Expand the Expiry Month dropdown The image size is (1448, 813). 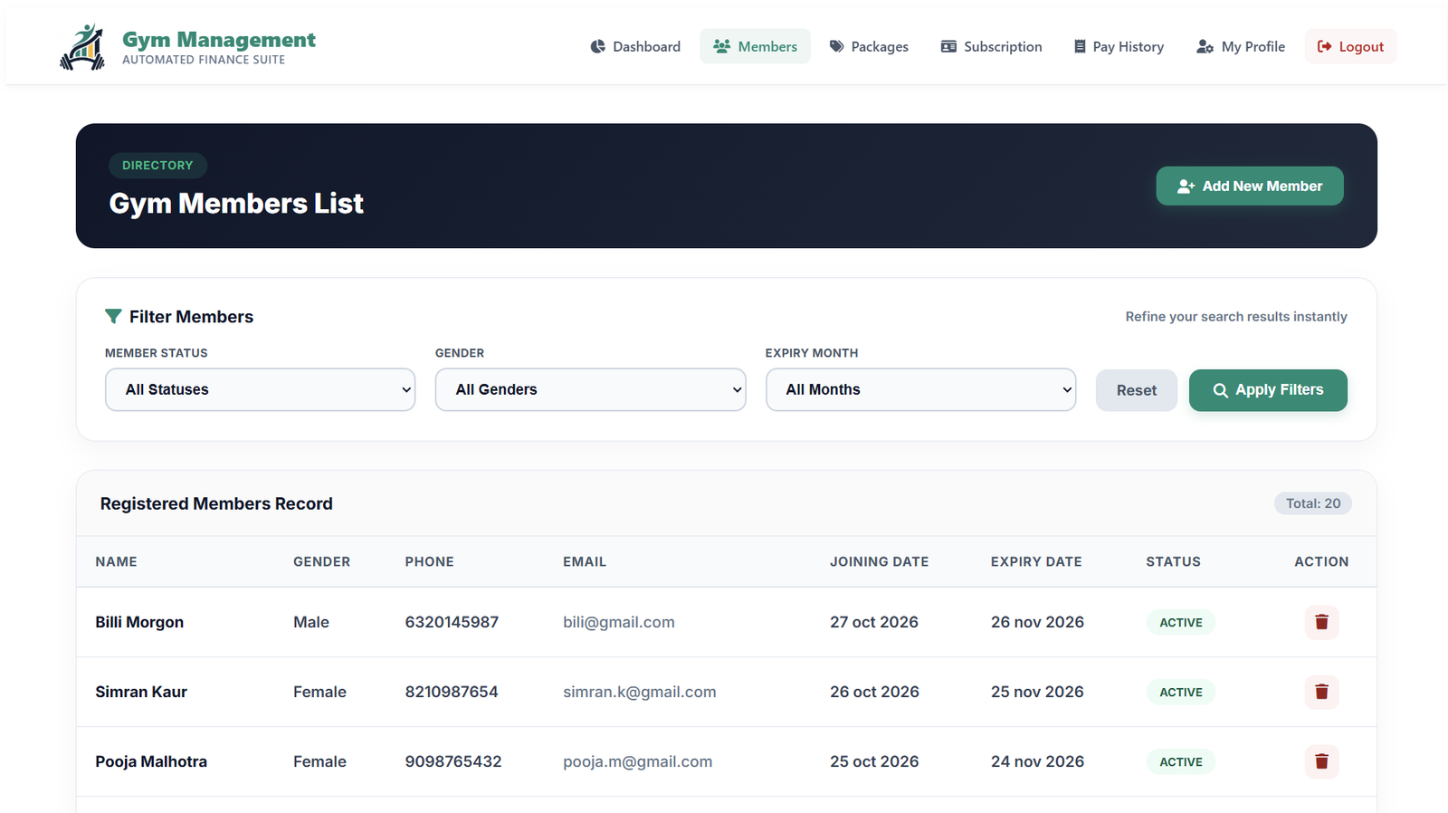(x=920, y=389)
